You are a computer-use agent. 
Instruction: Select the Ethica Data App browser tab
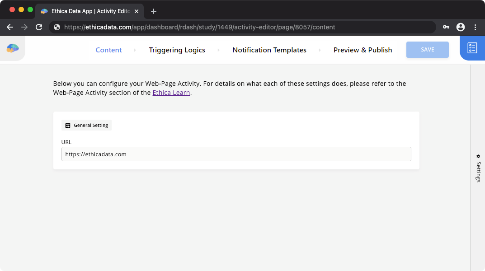point(89,11)
